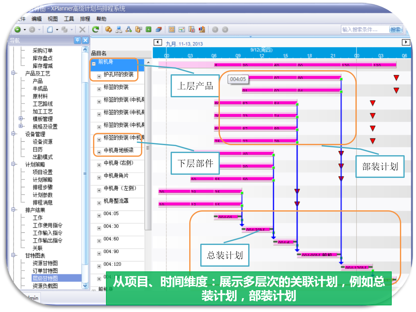
Task: Select the 机身整流罩 row label
Action: 116,201
